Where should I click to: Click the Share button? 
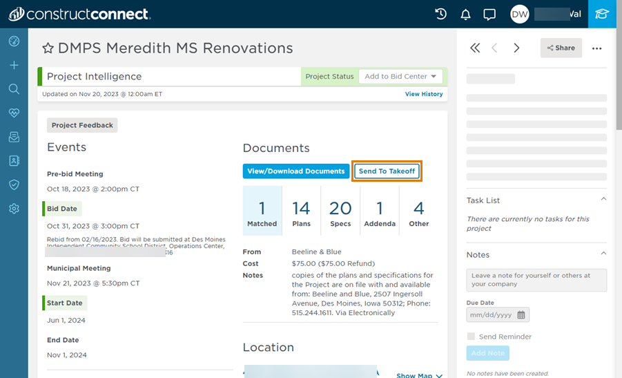pyautogui.click(x=561, y=48)
